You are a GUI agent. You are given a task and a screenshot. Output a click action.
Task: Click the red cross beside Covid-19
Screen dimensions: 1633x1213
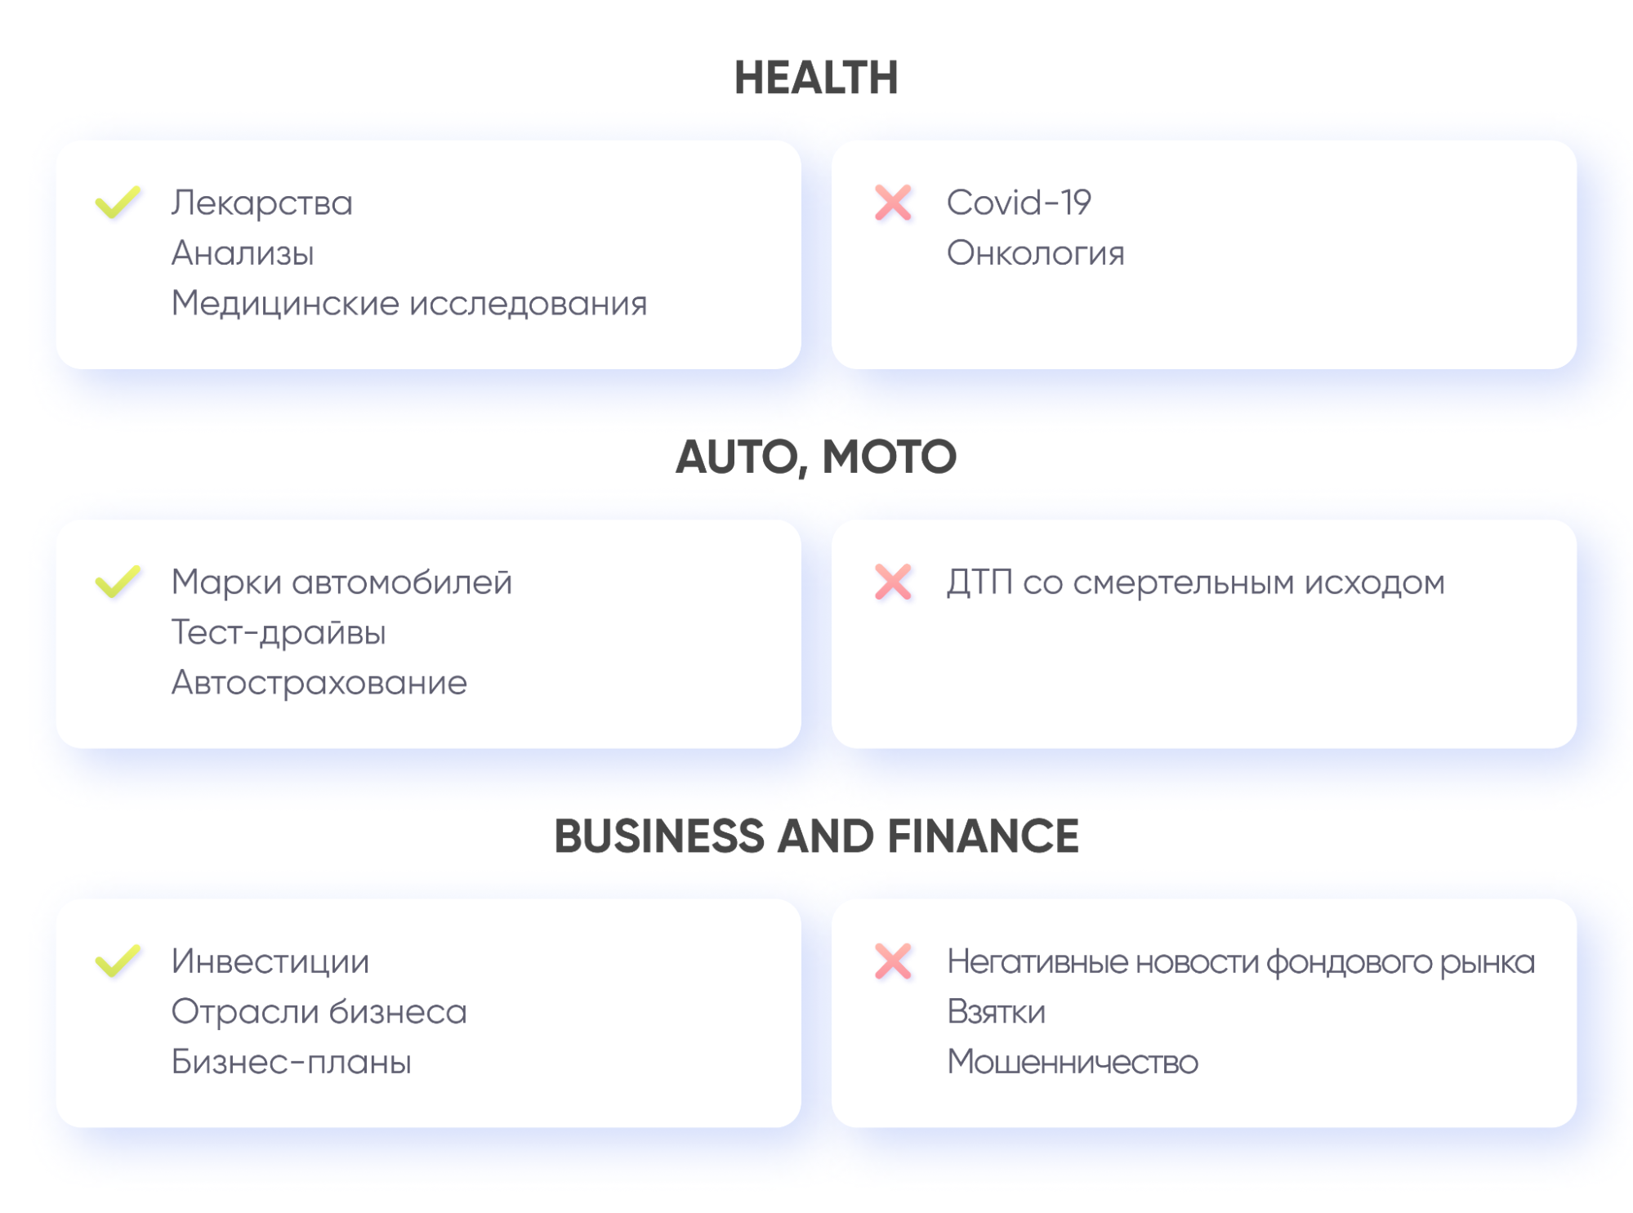click(x=893, y=203)
